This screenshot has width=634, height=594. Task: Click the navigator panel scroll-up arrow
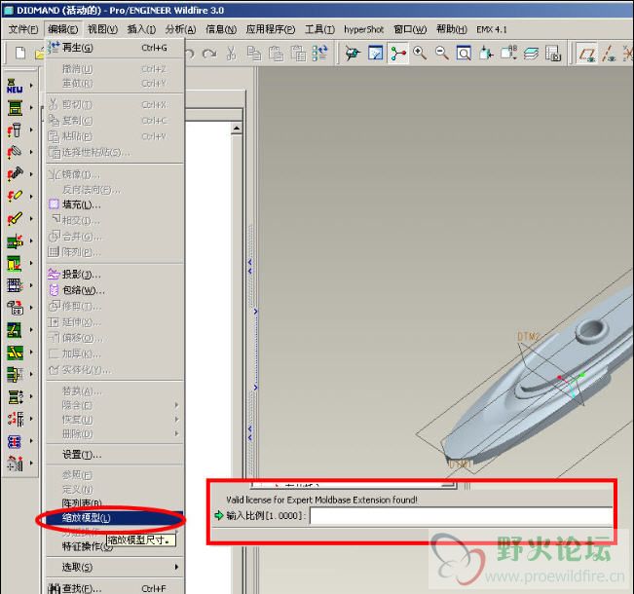[x=237, y=129]
